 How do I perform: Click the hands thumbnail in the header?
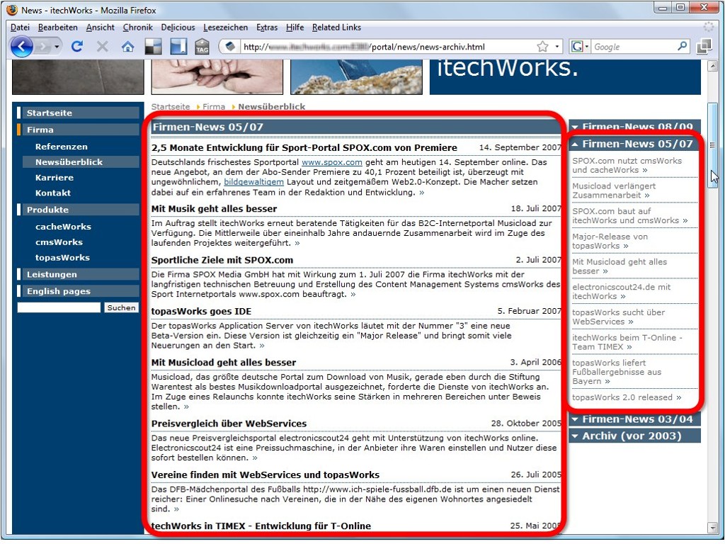(217, 76)
